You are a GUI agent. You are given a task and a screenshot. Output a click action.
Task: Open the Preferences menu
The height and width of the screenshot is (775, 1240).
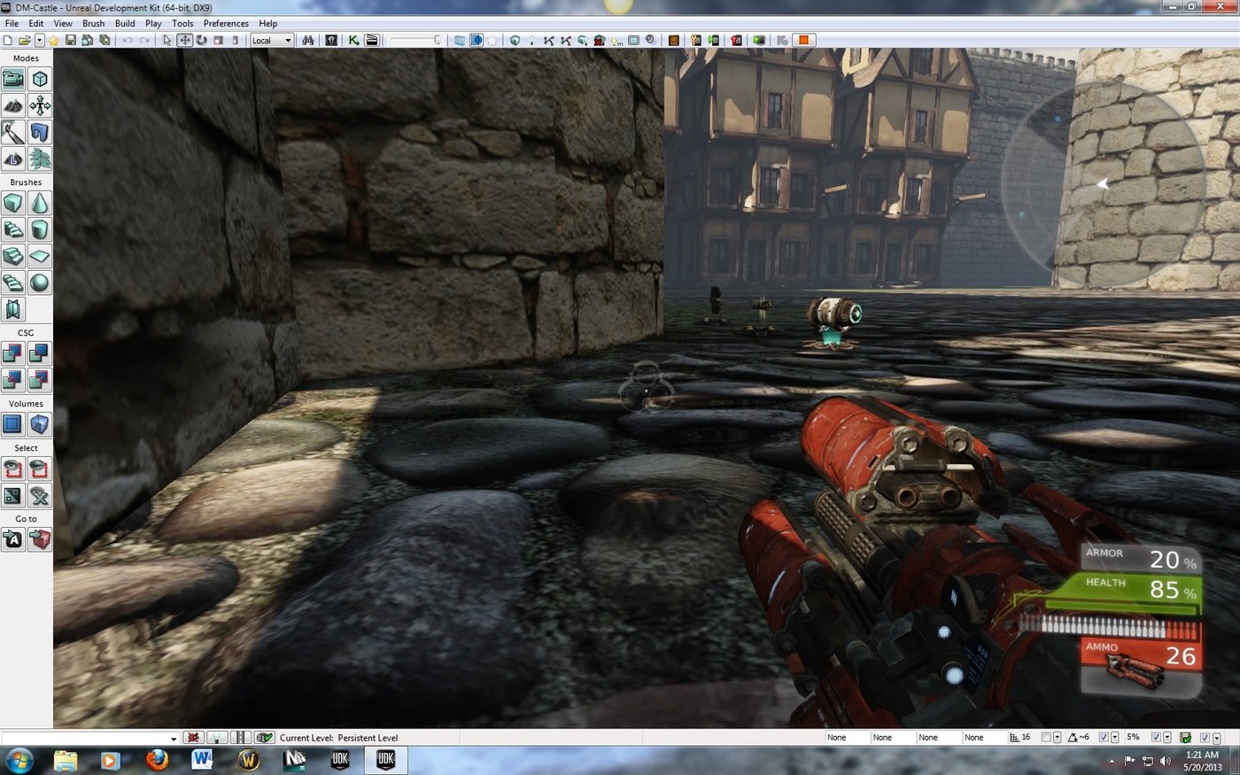click(226, 23)
